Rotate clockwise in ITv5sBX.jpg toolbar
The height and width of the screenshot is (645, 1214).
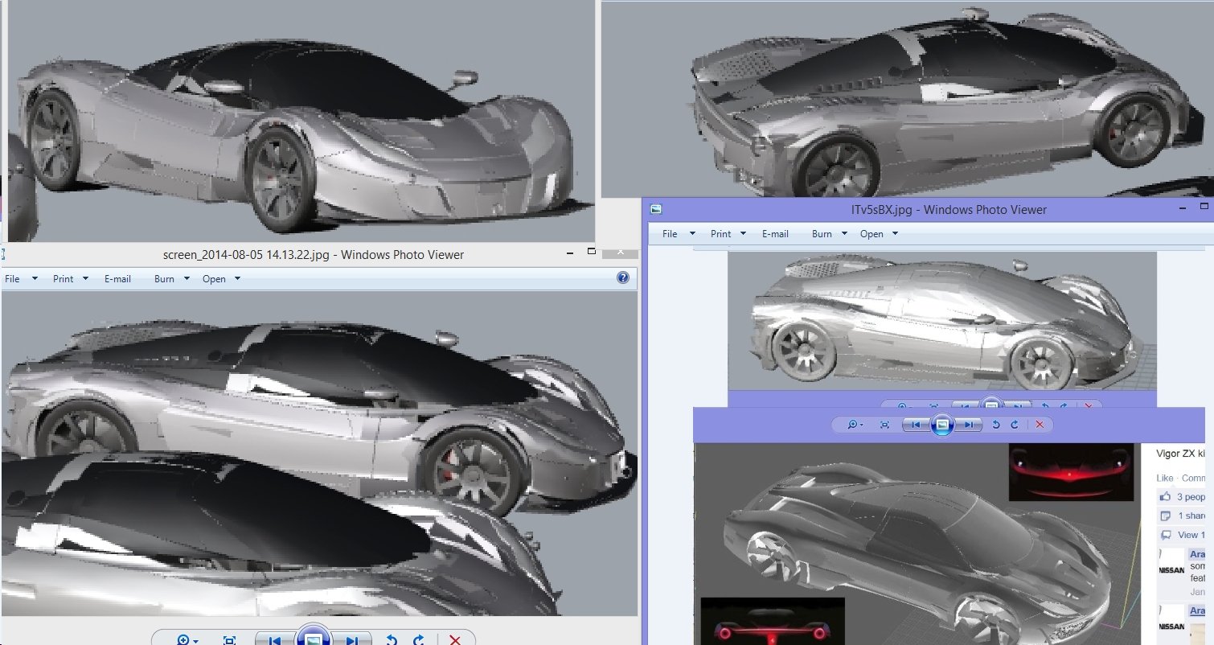[1015, 424]
